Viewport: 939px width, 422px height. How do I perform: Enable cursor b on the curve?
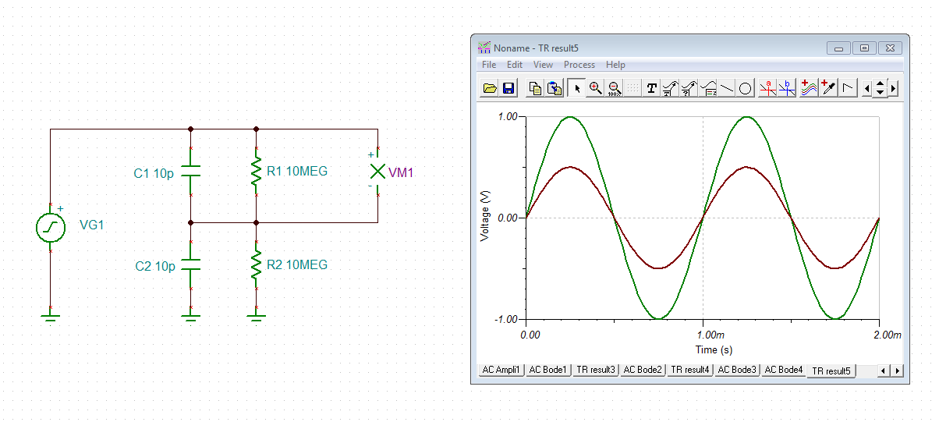tap(786, 88)
